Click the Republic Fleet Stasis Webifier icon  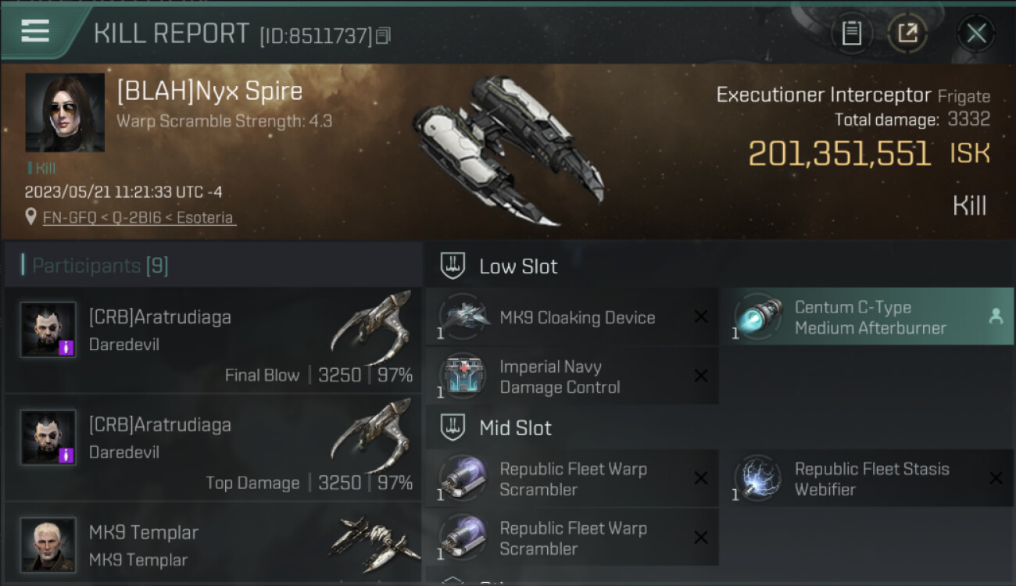point(758,479)
